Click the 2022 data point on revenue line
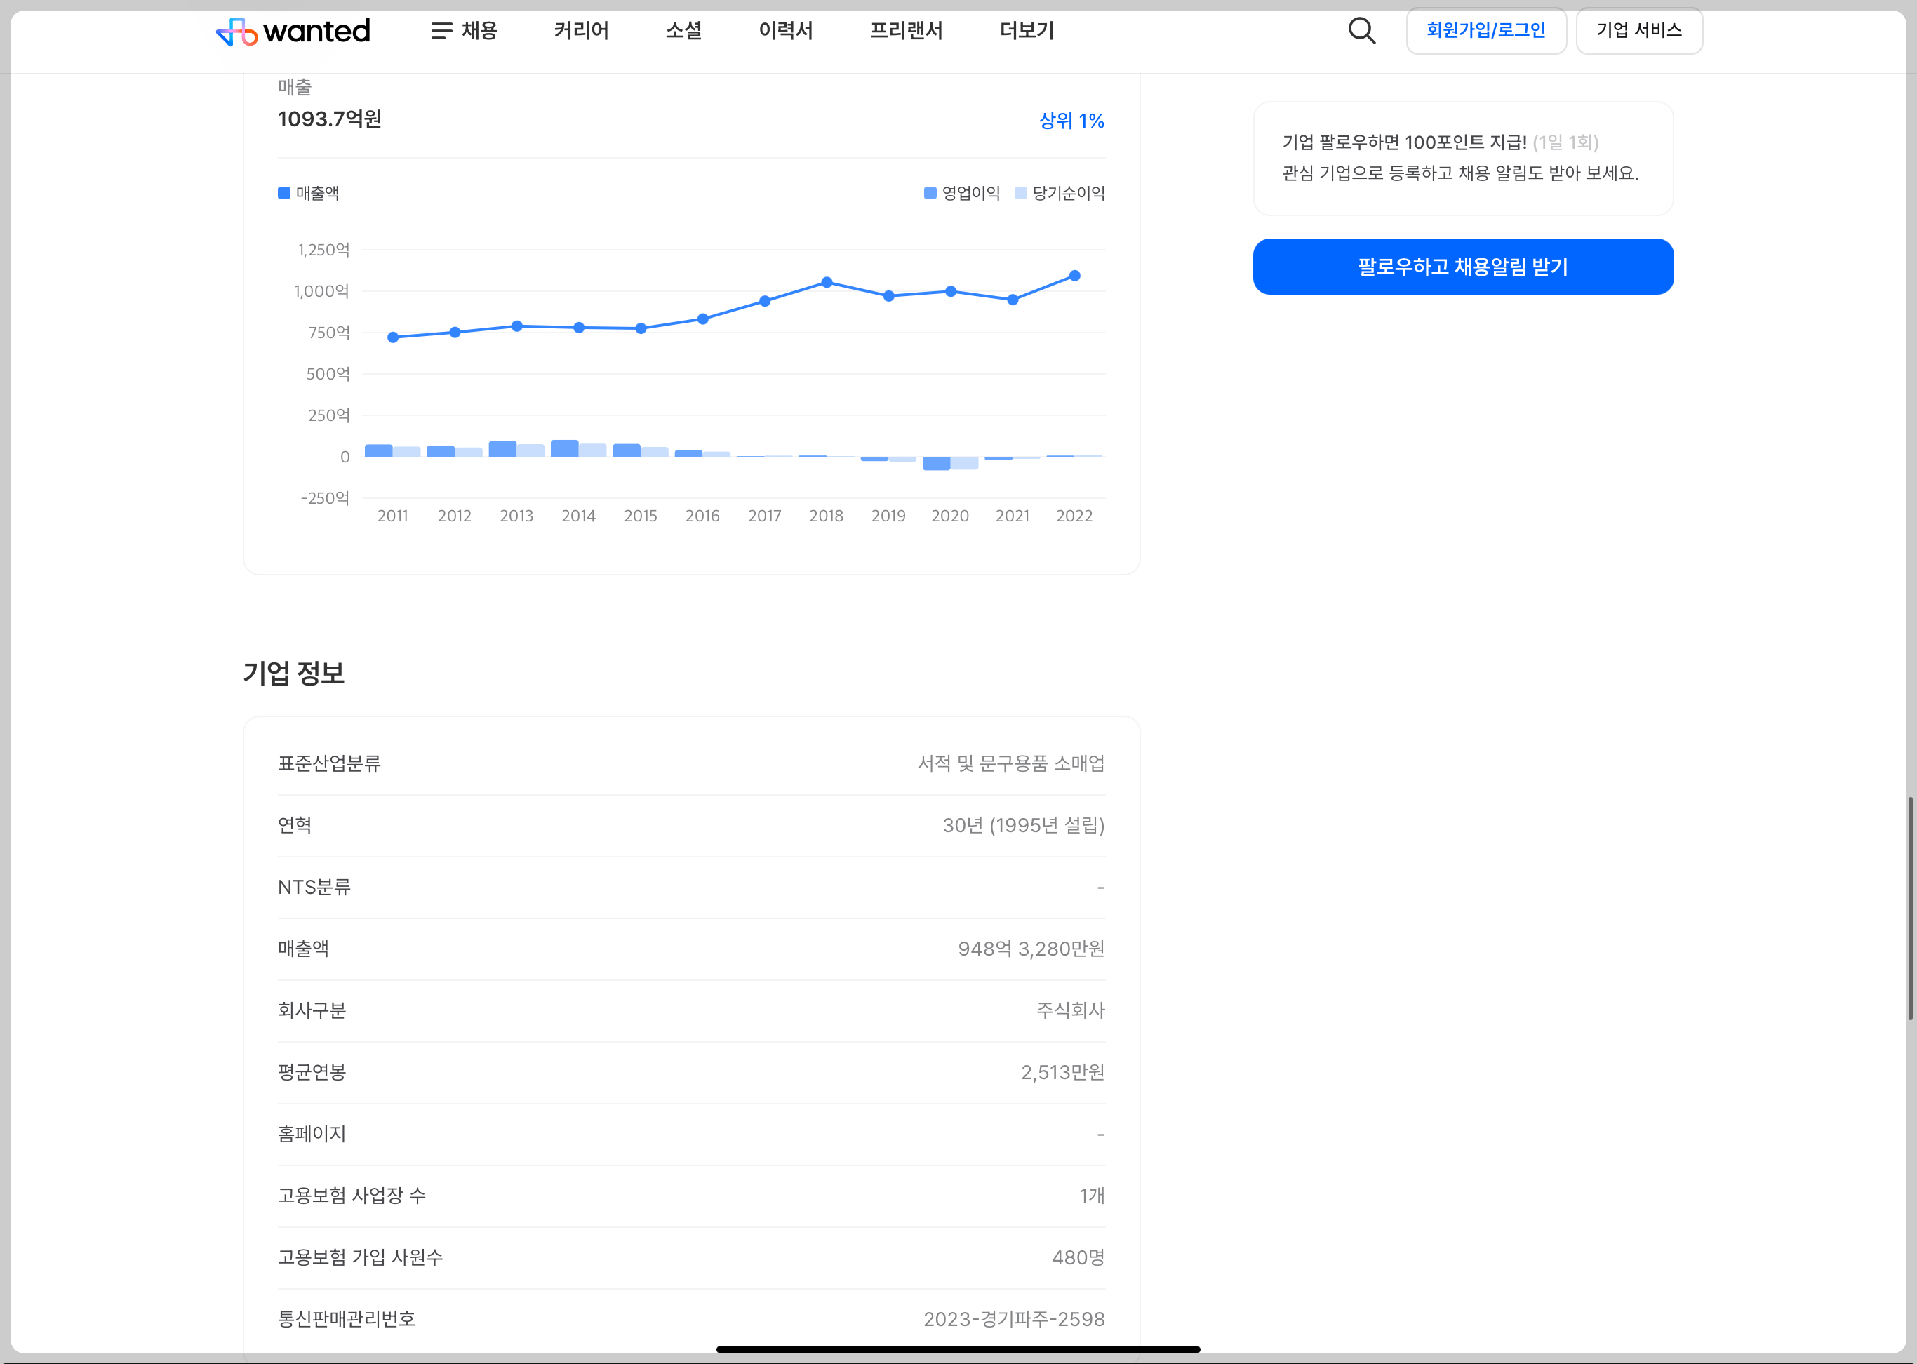1917x1364 pixels. (x=1074, y=276)
